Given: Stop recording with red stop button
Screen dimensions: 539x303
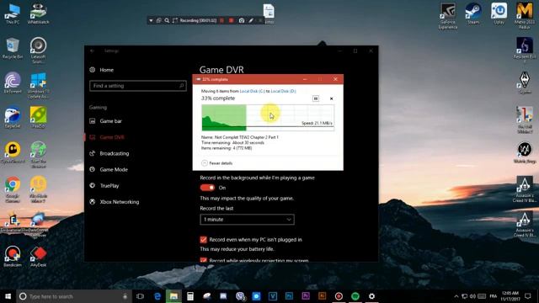Looking at the screenshot, I should (x=232, y=20).
